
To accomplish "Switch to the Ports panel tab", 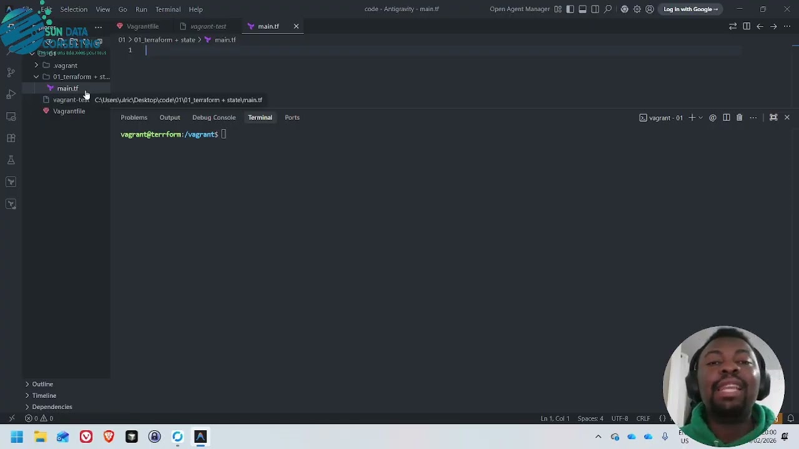I will tap(292, 117).
